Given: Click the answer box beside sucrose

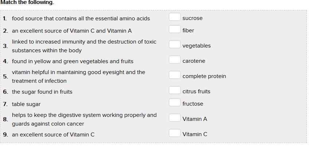Looking at the screenshot, I should click(174, 17).
